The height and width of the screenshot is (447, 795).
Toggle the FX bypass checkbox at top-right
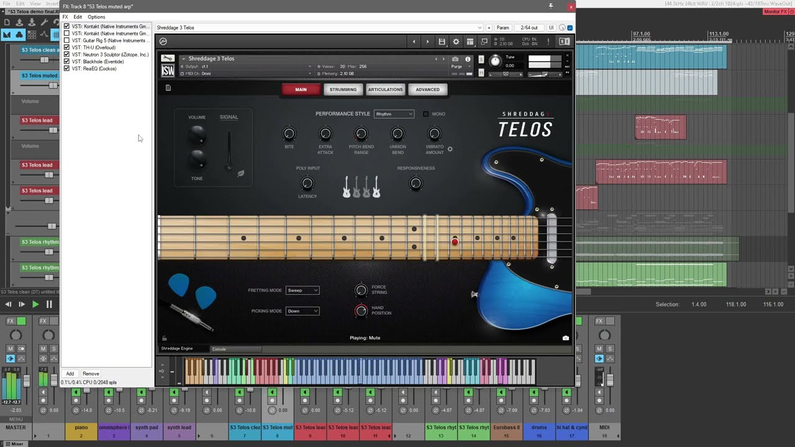point(570,28)
